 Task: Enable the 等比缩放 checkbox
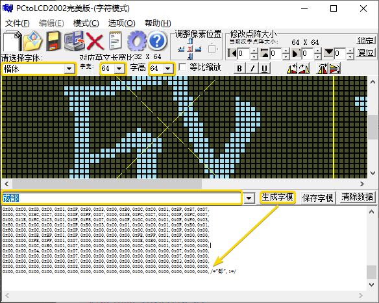coord(183,67)
